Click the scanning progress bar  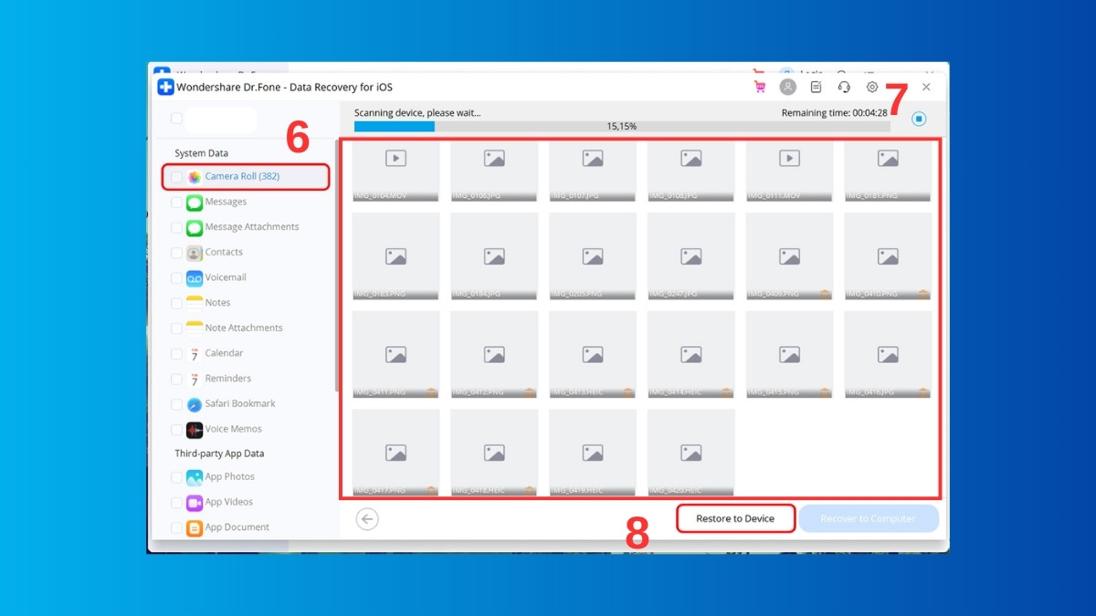[622, 127]
